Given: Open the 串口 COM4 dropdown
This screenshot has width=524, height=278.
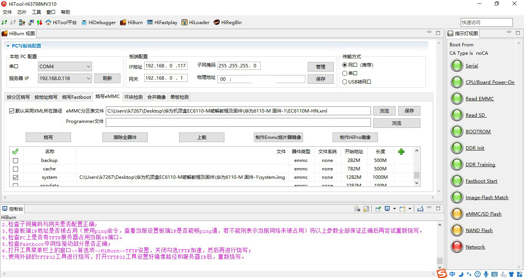Looking at the screenshot, I should click(65, 67).
